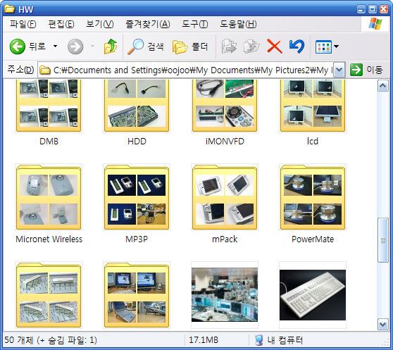
Task: Select the keyboard photo thumbnail
Action: (313, 295)
